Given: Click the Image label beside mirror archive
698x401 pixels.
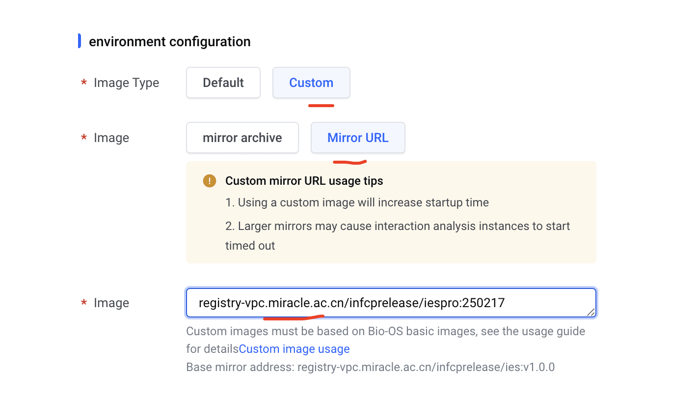Looking at the screenshot, I should 111,138.
